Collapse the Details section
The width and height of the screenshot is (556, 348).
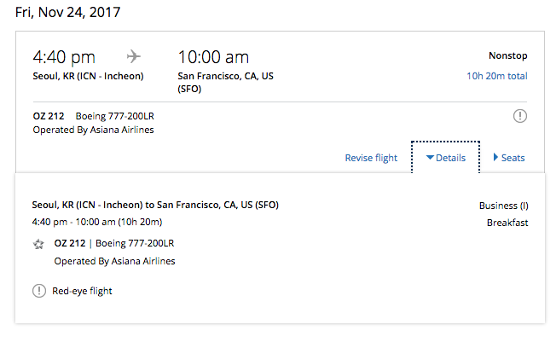tap(446, 158)
